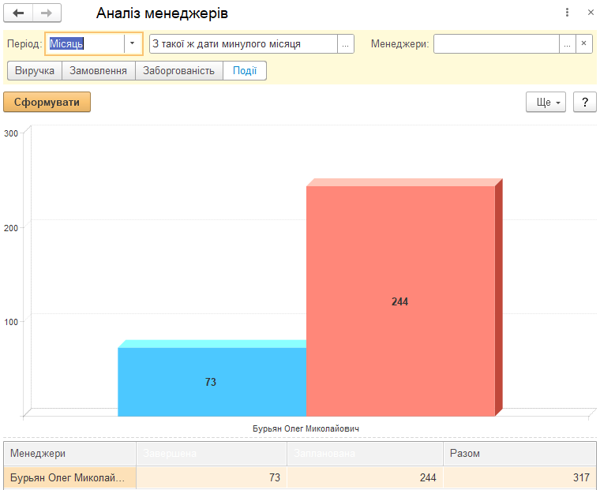Viewport: 600px width, 490px height.
Task: Clear the Менеджери field with the x button
Action: coord(584,44)
